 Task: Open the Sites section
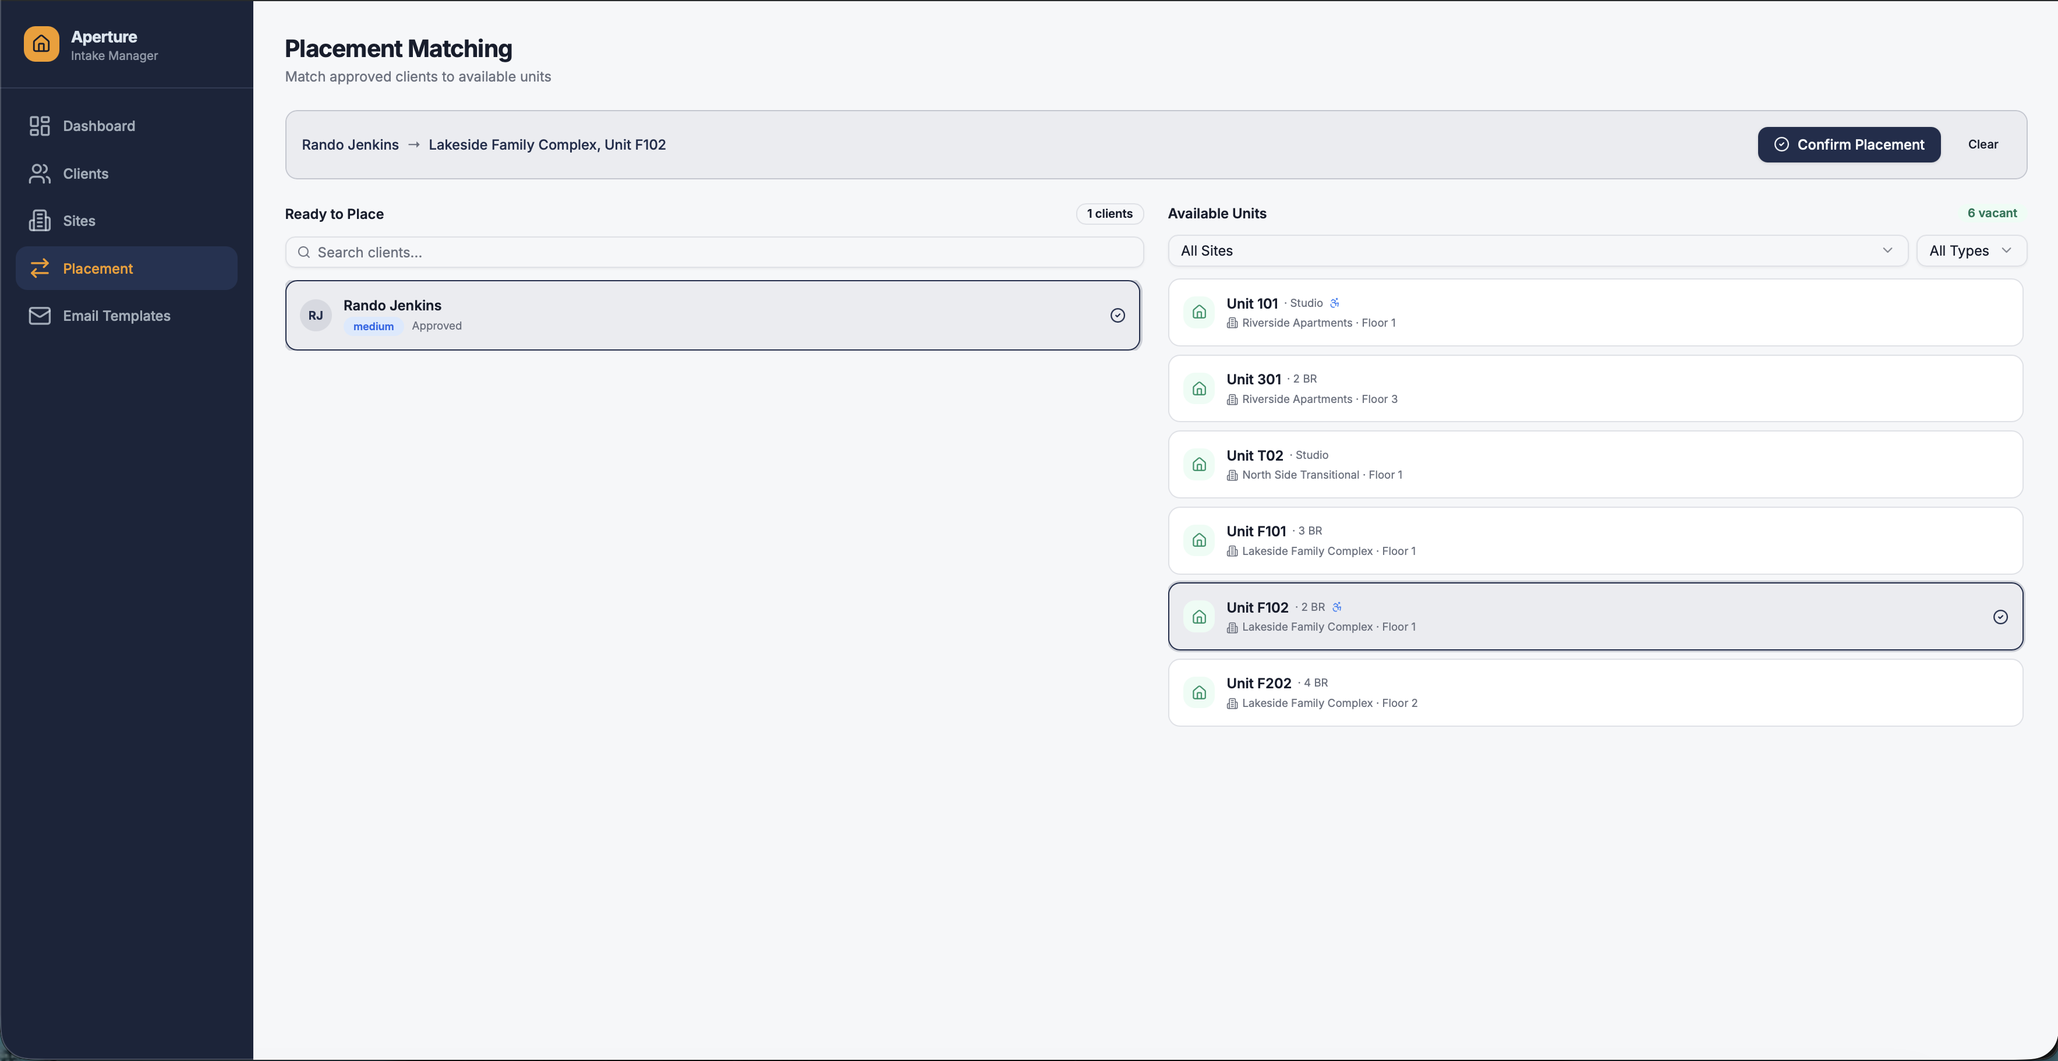pyautogui.click(x=126, y=221)
